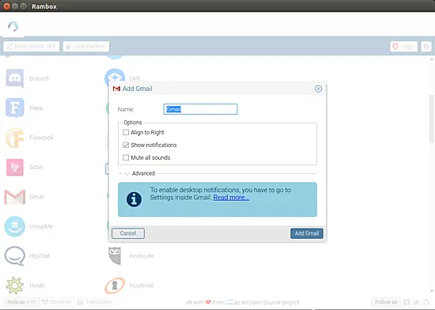Click the Lock Rambox button
Screen dimensions: 435x310
(86, 47)
